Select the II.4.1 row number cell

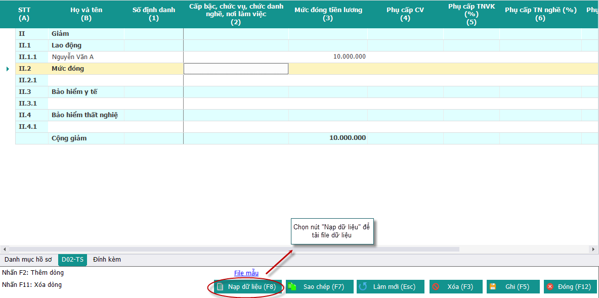click(32, 127)
